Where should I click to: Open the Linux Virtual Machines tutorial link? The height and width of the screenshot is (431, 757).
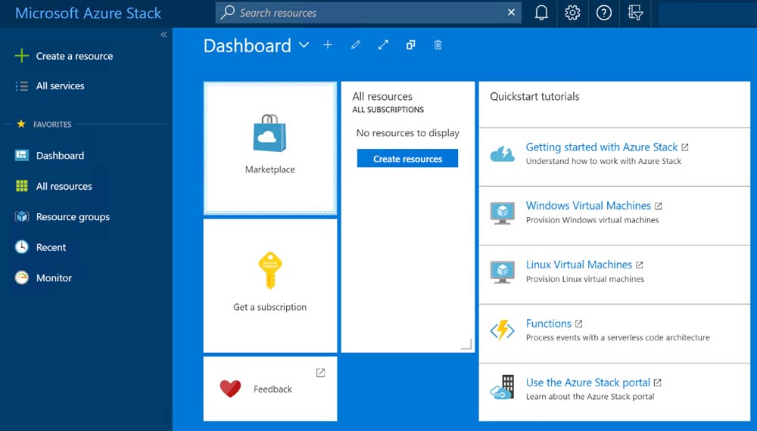pos(579,265)
